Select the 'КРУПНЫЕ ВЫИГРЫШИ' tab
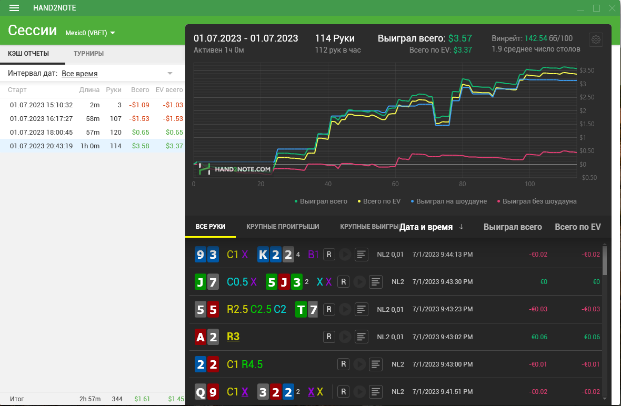This screenshot has height=406, width=621. tap(370, 226)
